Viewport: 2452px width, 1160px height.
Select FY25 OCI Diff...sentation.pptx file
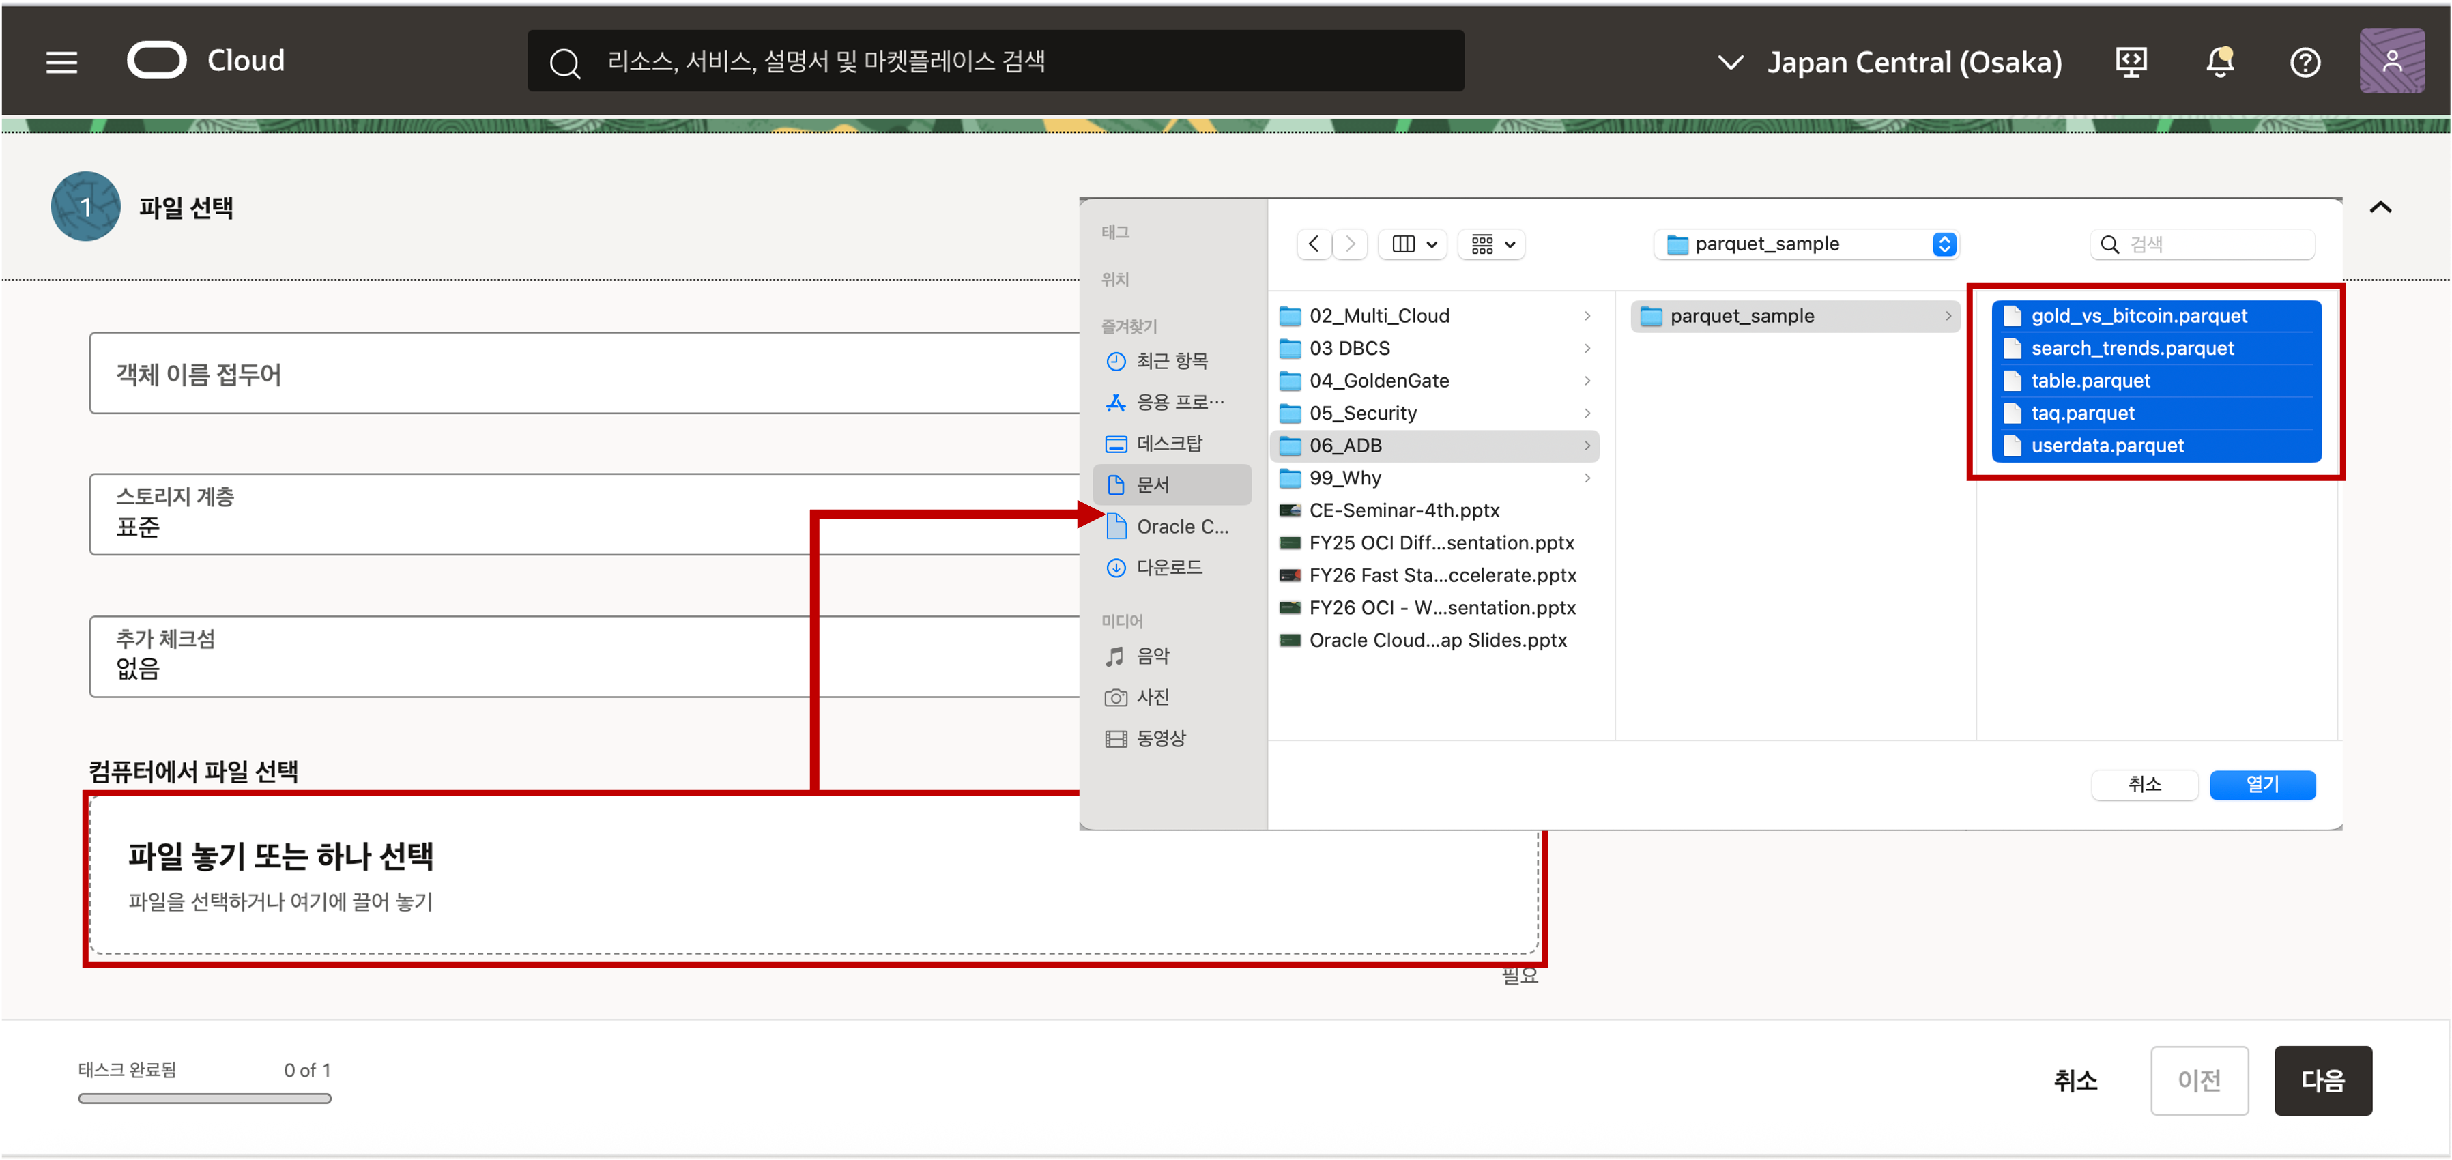click(1435, 542)
